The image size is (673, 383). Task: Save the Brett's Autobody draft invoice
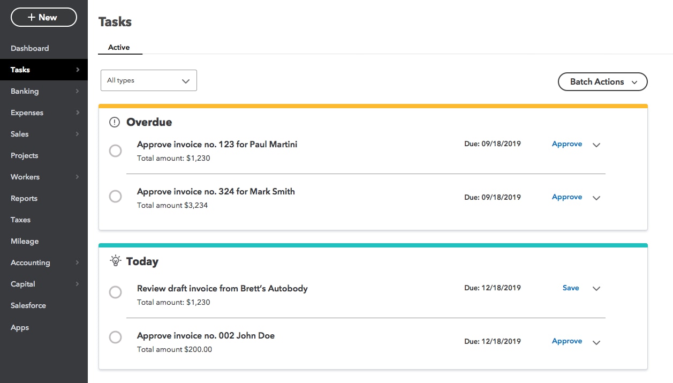571,288
